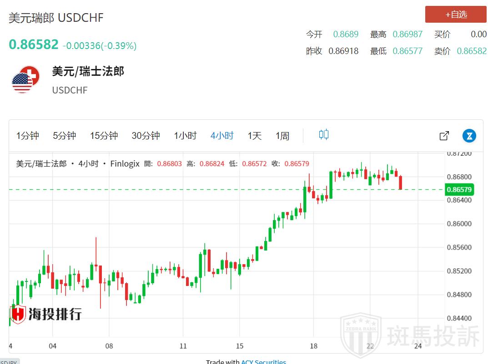Click the chart legend 美元/瑞士法郎 title

pyautogui.click(x=41, y=164)
